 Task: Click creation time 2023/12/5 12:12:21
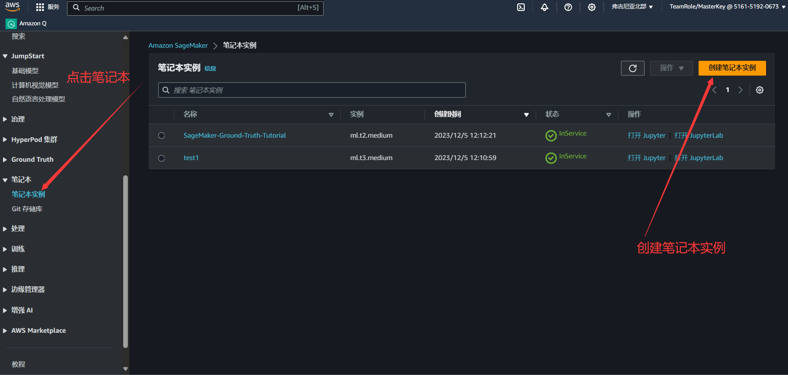pyautogui.click(x=465, y=136)
